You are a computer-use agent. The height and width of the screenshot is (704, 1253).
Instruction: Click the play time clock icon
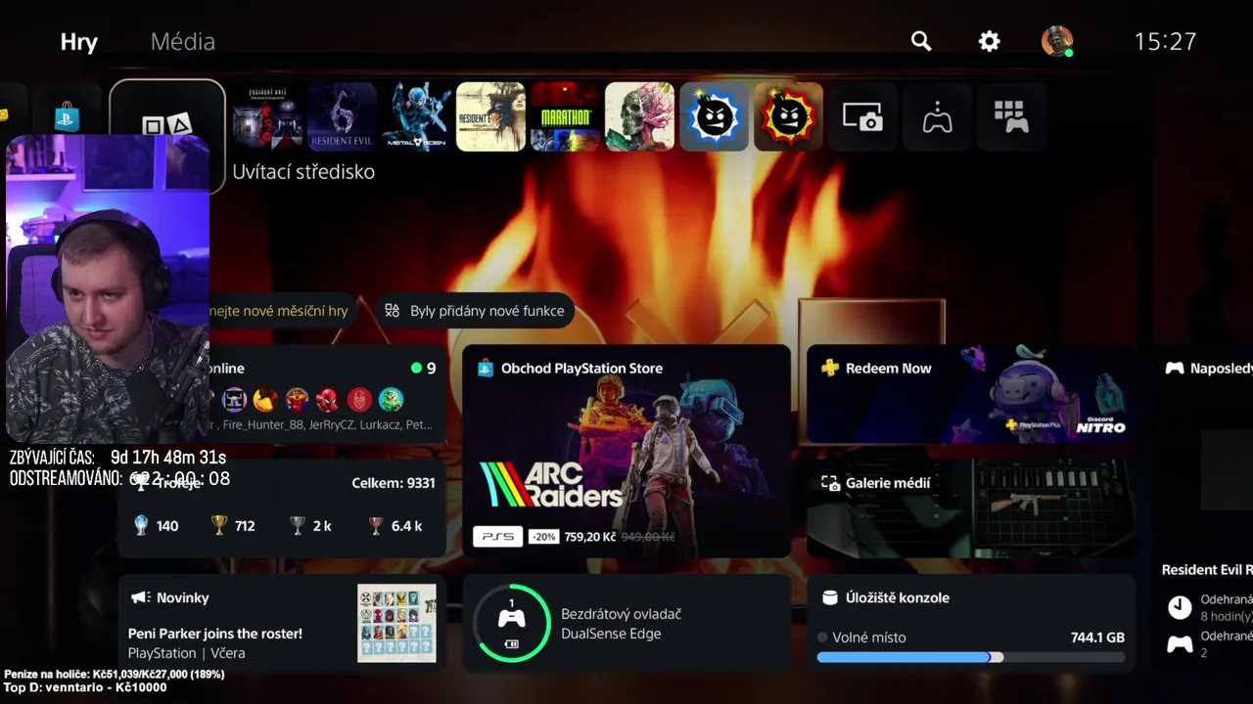click(x=1181, y=607)
